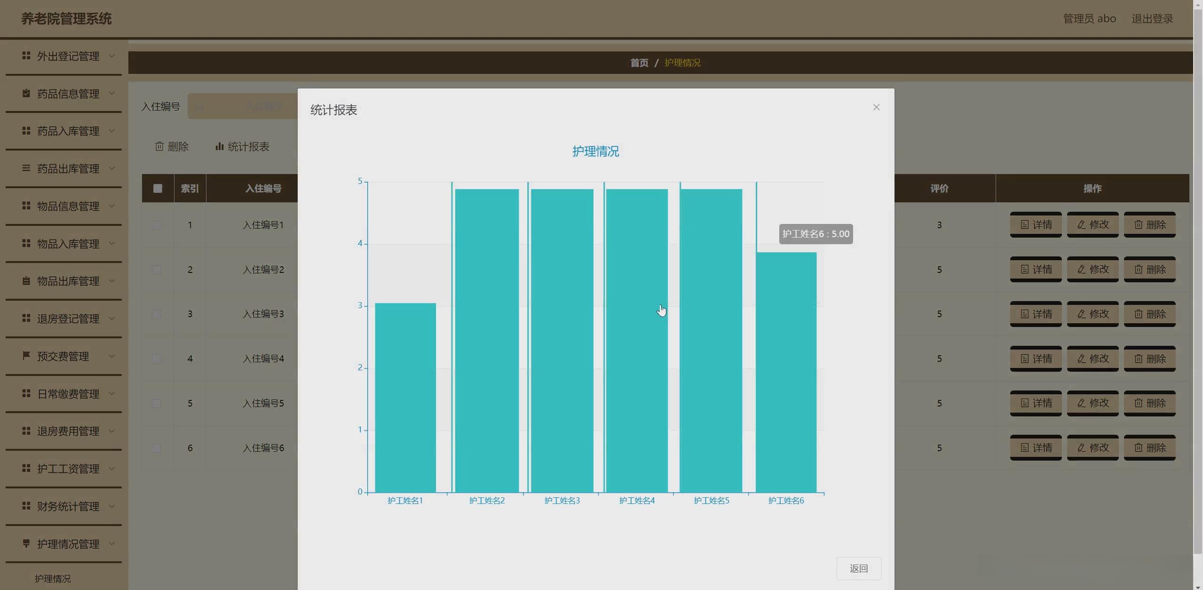Expand the 退房登记管理 chevron arrow
This screenshot has height=590, width=1203.
(x=112, y=318)
